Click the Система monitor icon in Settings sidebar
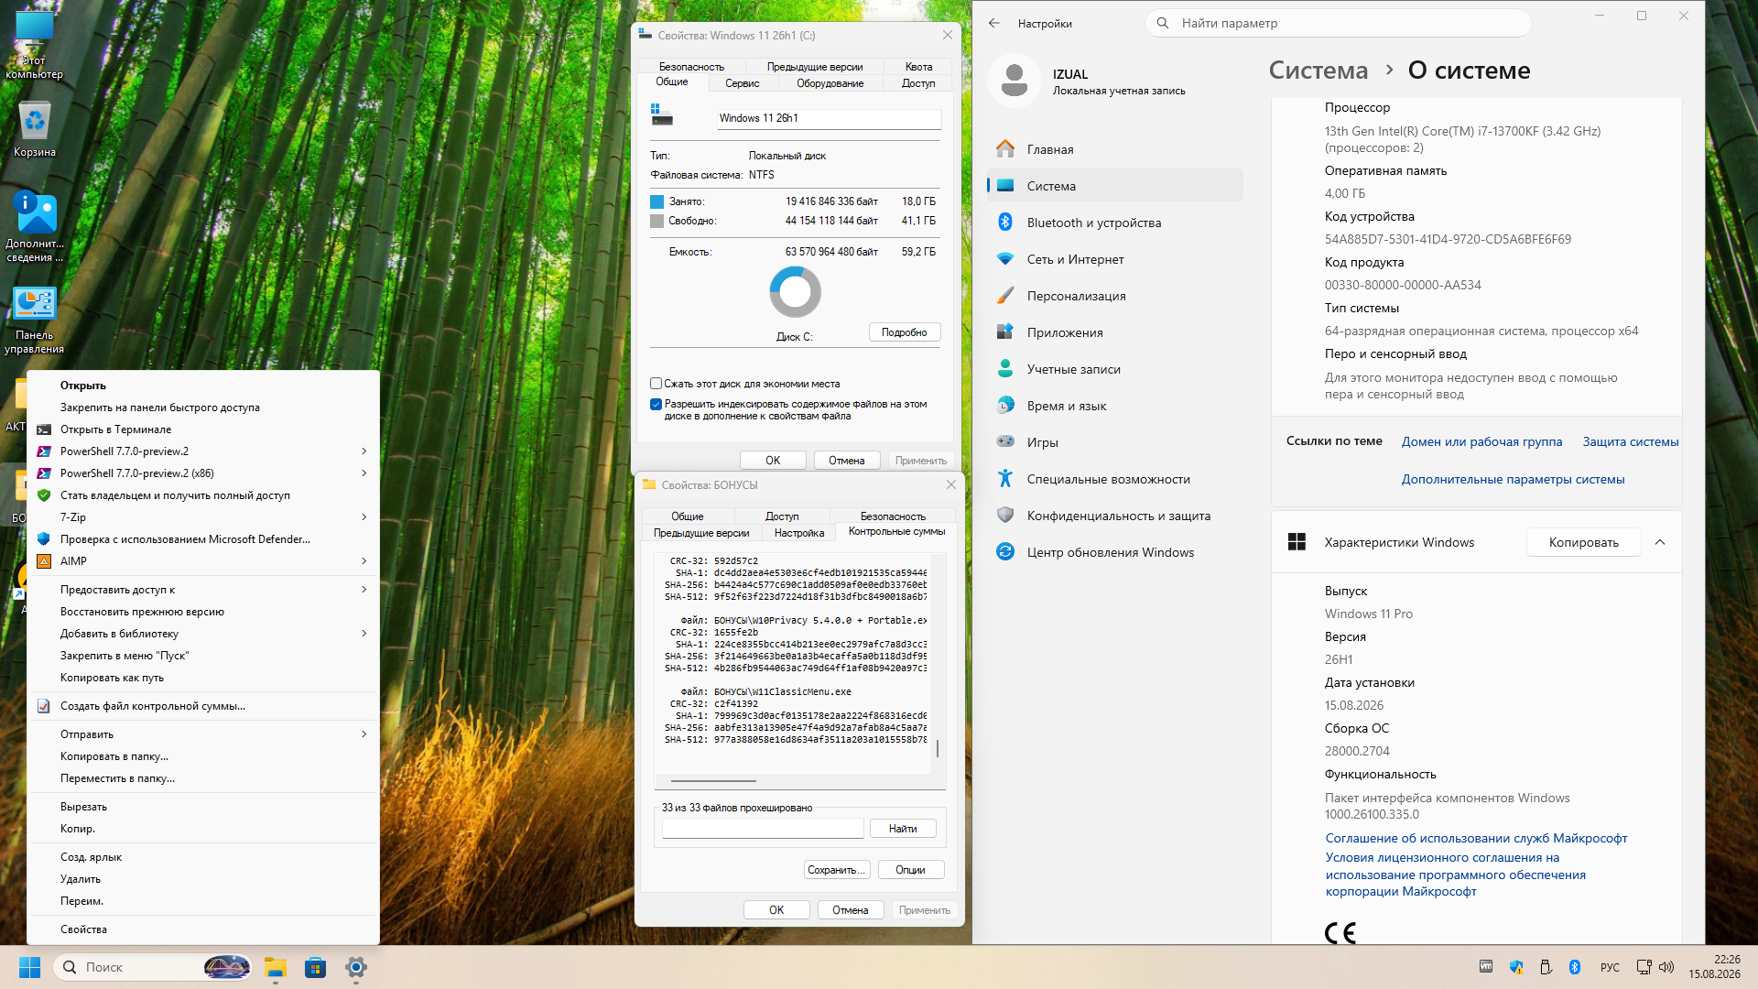This screenshot has width=1758, height=989. click(x=1005, y=186)
